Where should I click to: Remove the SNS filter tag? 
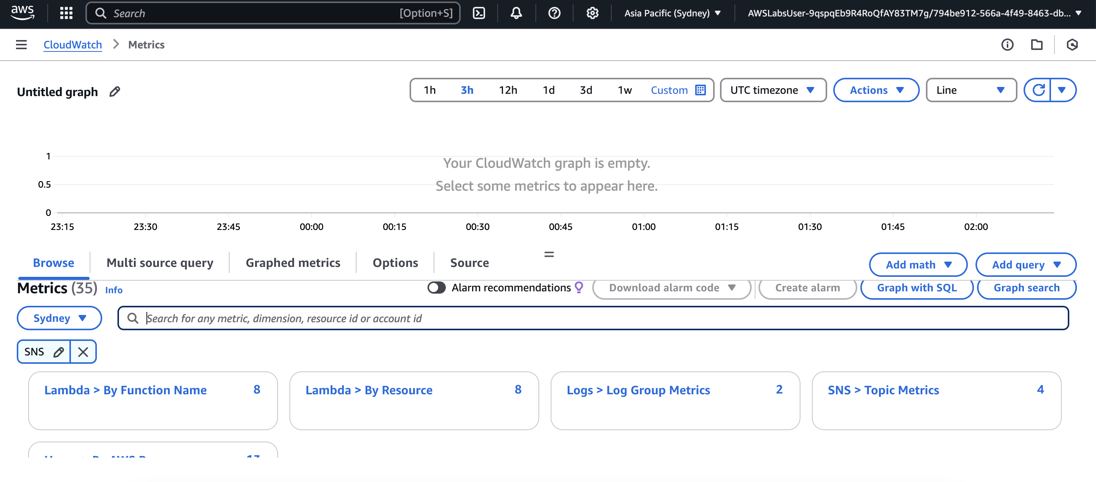pos(84,352)
